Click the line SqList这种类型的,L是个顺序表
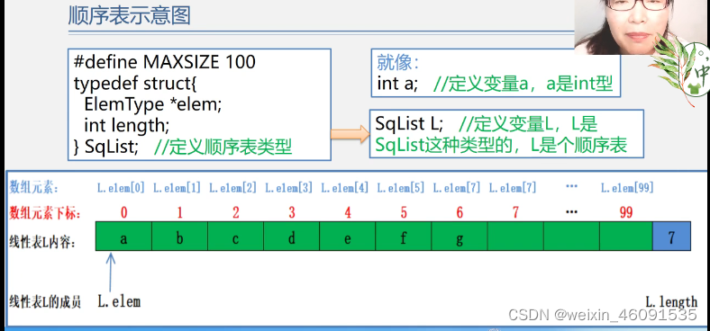The width and height of the screenshot is (710, 331). coord(501,145)
